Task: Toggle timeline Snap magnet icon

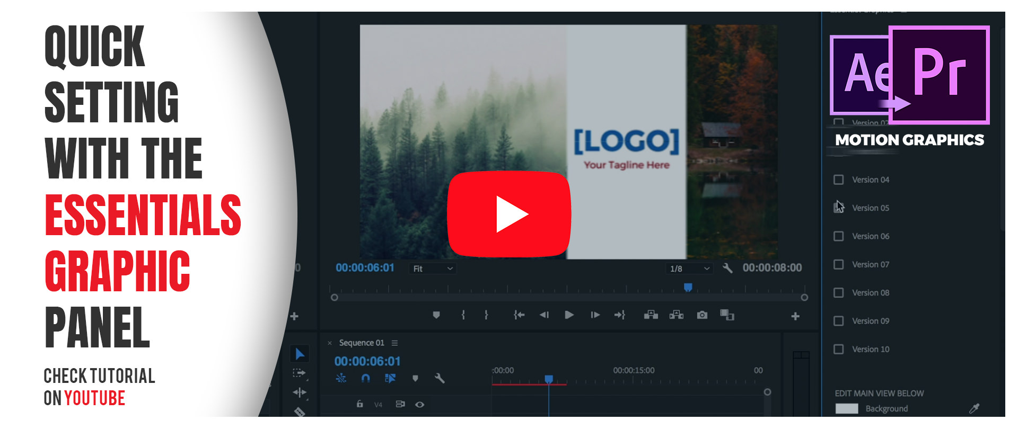Action: (x=365, y=378)
